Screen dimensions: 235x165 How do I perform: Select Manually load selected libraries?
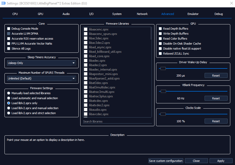tap(9, 93)
